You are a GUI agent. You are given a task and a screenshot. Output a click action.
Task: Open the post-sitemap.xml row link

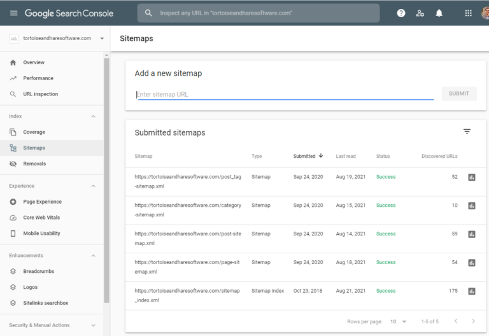tap(188, 239)
